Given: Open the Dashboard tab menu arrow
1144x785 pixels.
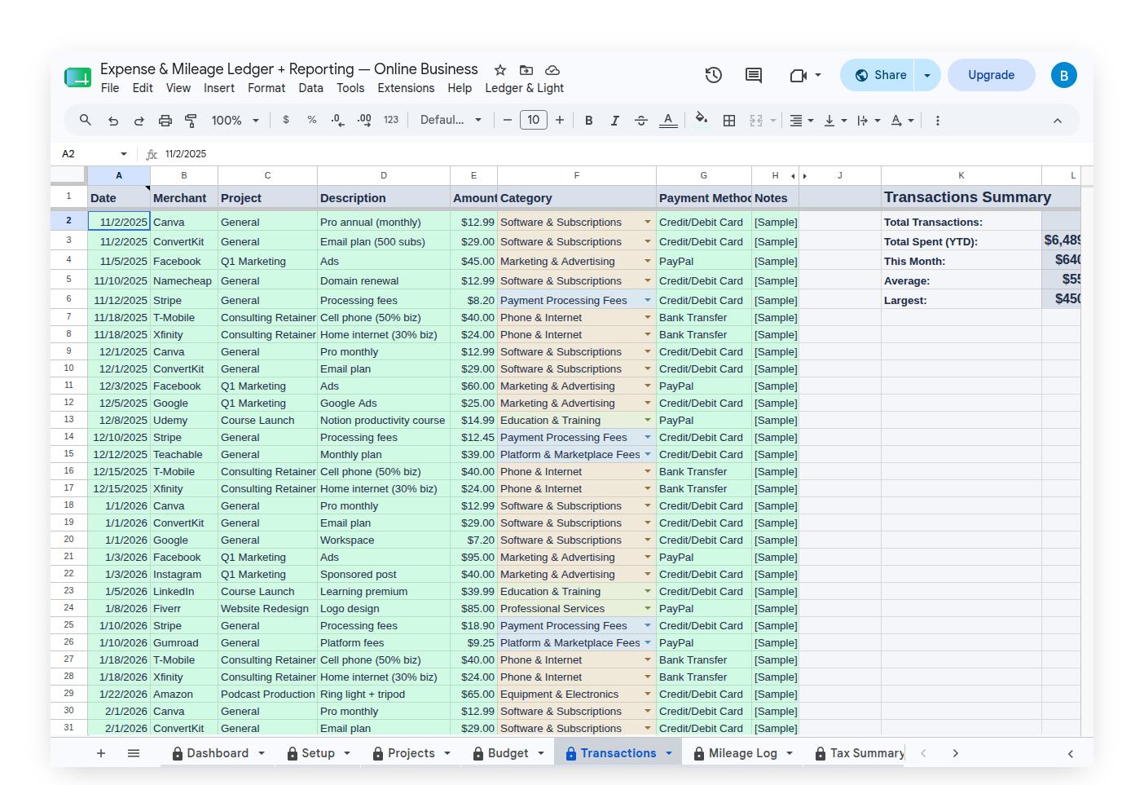Looking at the screenshot, I should point(262,753).
